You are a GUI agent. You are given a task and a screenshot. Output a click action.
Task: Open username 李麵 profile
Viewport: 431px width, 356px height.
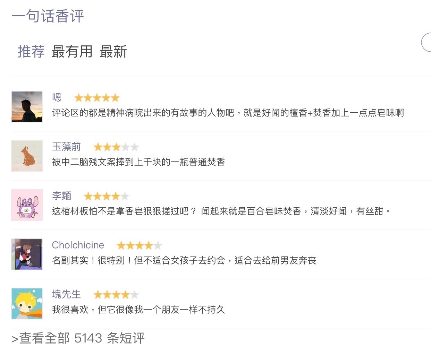(x=62, y=196)
